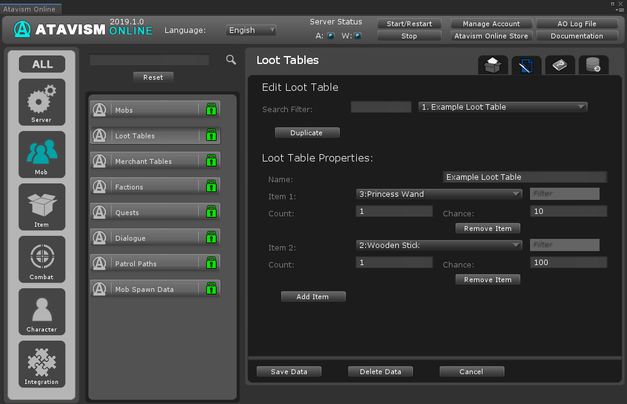
Task: Click the Add Item button
Action: (313, 297)
